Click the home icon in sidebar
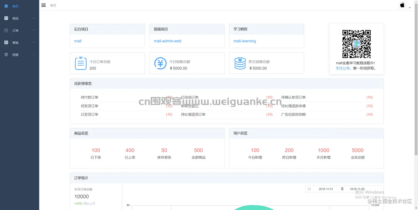The image size is (418, 210). point(6,6)
